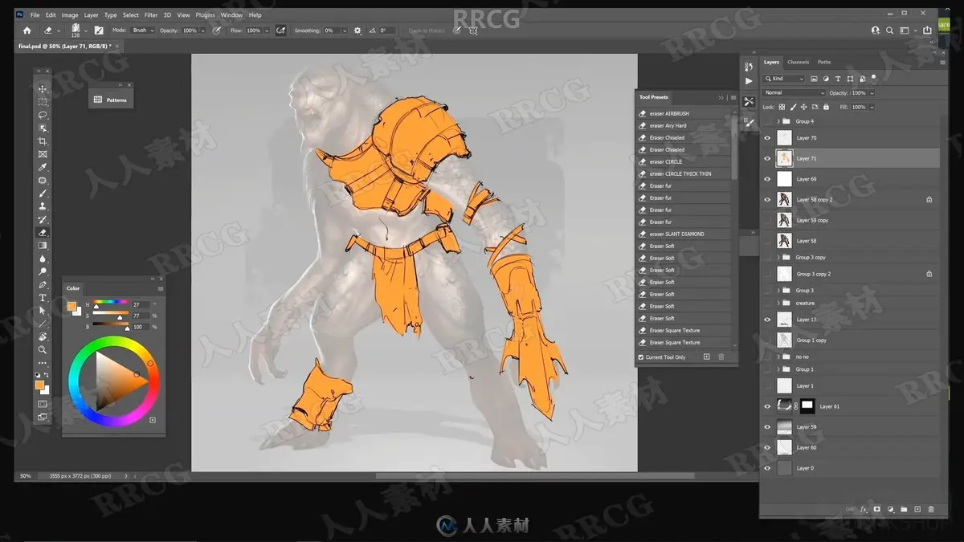The image size is (964, 542).
Task: Hide Layer 71 with its eye icon
Action: click(767, 159)
